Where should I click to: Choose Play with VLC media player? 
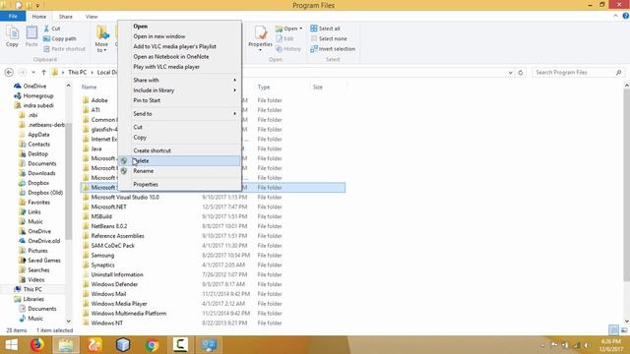(179, 67)
